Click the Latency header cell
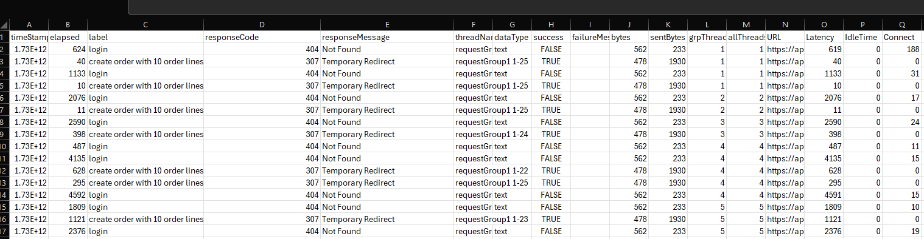Image resolution: width=924 pixels, height=239 pixels. click(x=824, y=37)
